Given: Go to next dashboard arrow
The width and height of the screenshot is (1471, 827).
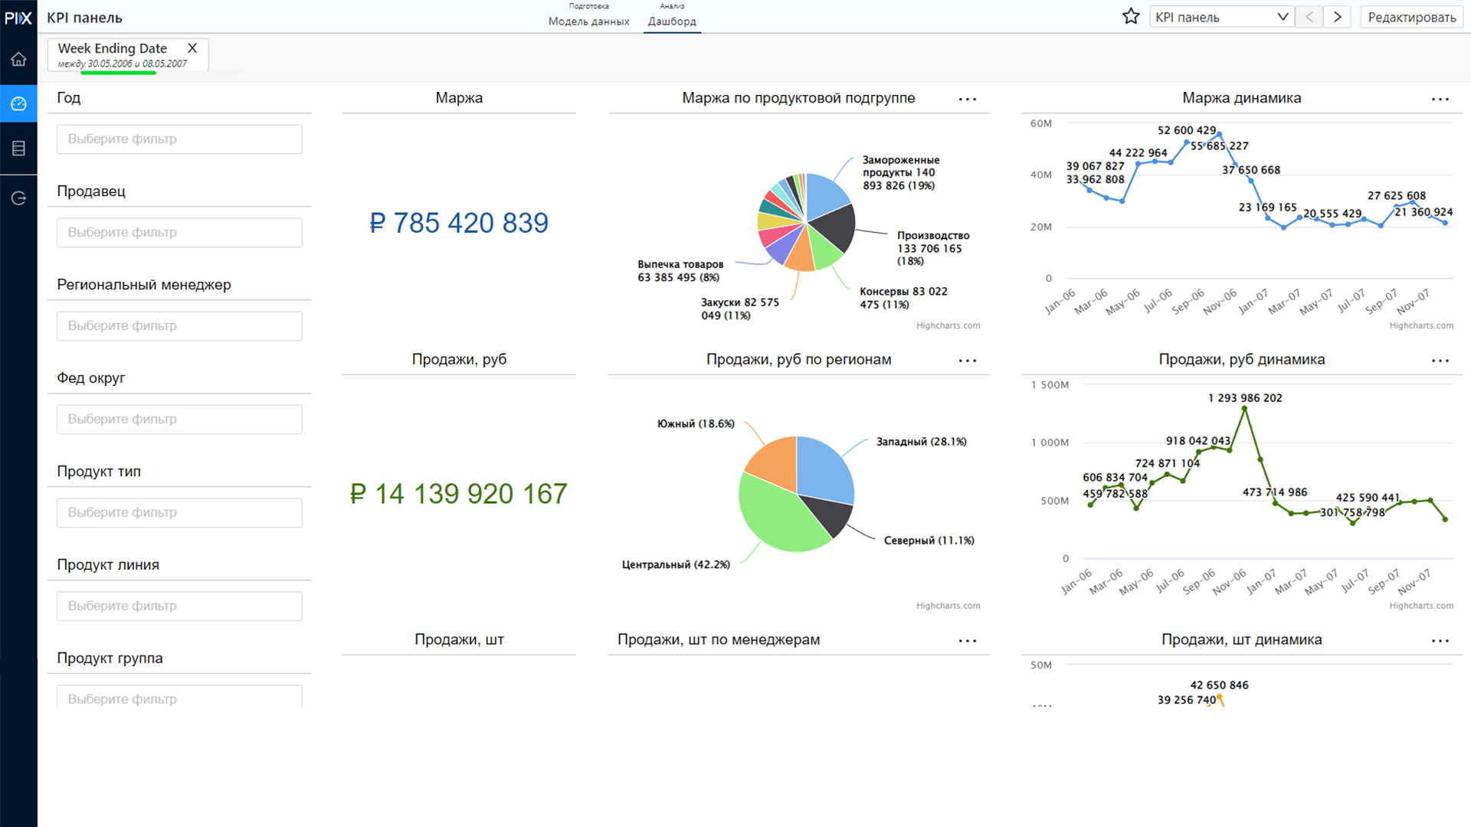Looking at the screenshot, I should click(1337, 17).
